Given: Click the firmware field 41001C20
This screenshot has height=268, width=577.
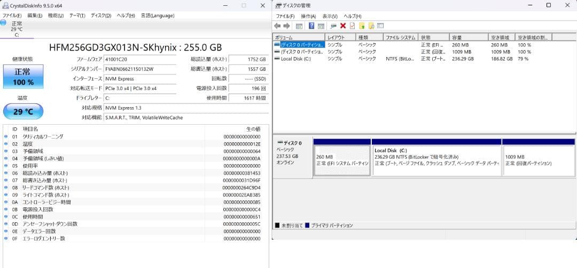Looking at the screenshot, I should (x=140, y=59).
